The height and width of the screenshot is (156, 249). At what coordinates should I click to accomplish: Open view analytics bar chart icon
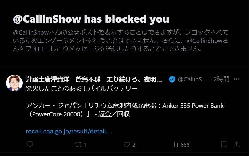pos(175,145)
